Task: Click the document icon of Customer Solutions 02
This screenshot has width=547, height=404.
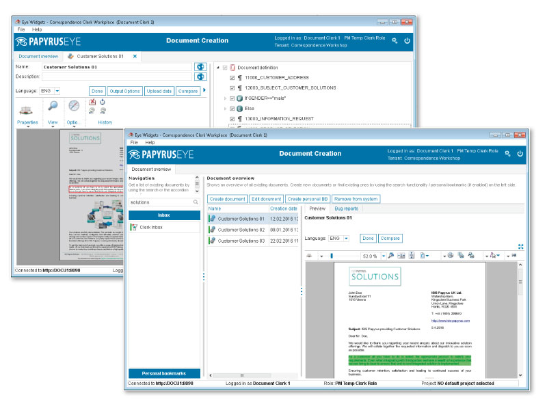Action: point(212,230)
